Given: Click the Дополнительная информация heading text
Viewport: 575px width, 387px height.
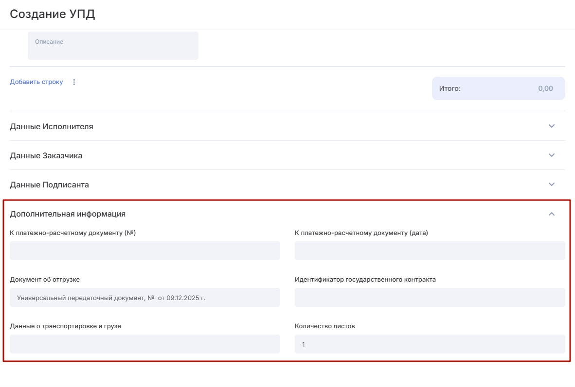Looking at the screenshot, I should click(68, 214).
